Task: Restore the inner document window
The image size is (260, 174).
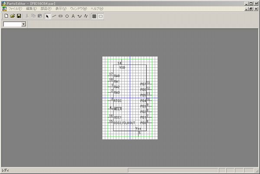Action: pos(251,9)
